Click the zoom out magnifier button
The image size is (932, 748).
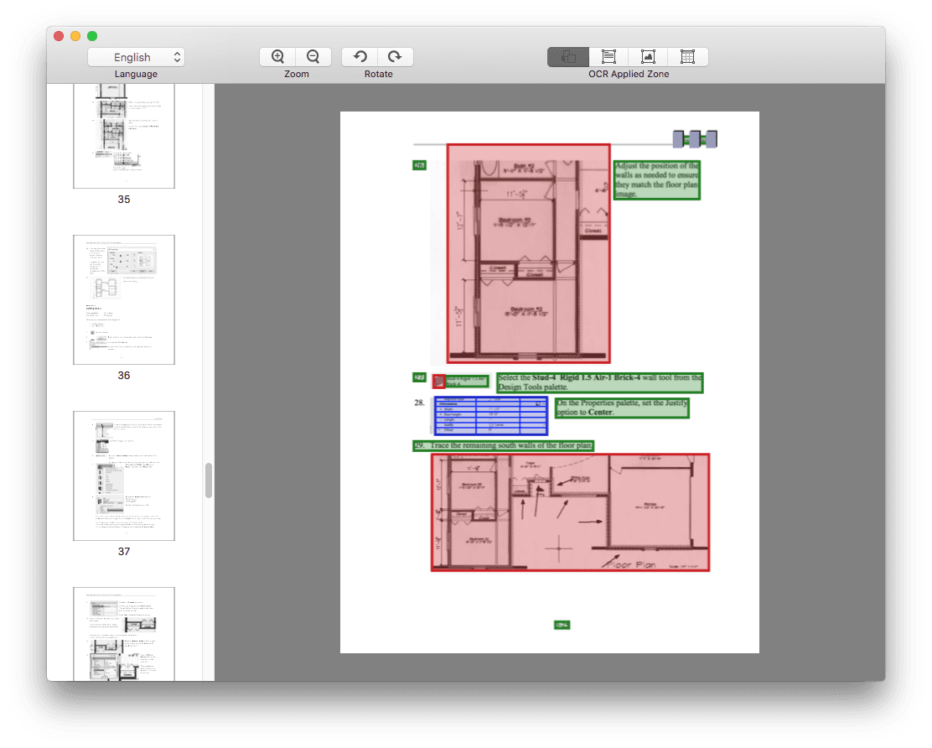(x=313, y=57)
